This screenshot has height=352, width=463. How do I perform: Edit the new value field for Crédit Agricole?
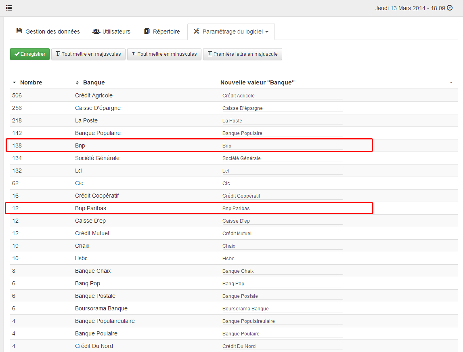[282, 95]
